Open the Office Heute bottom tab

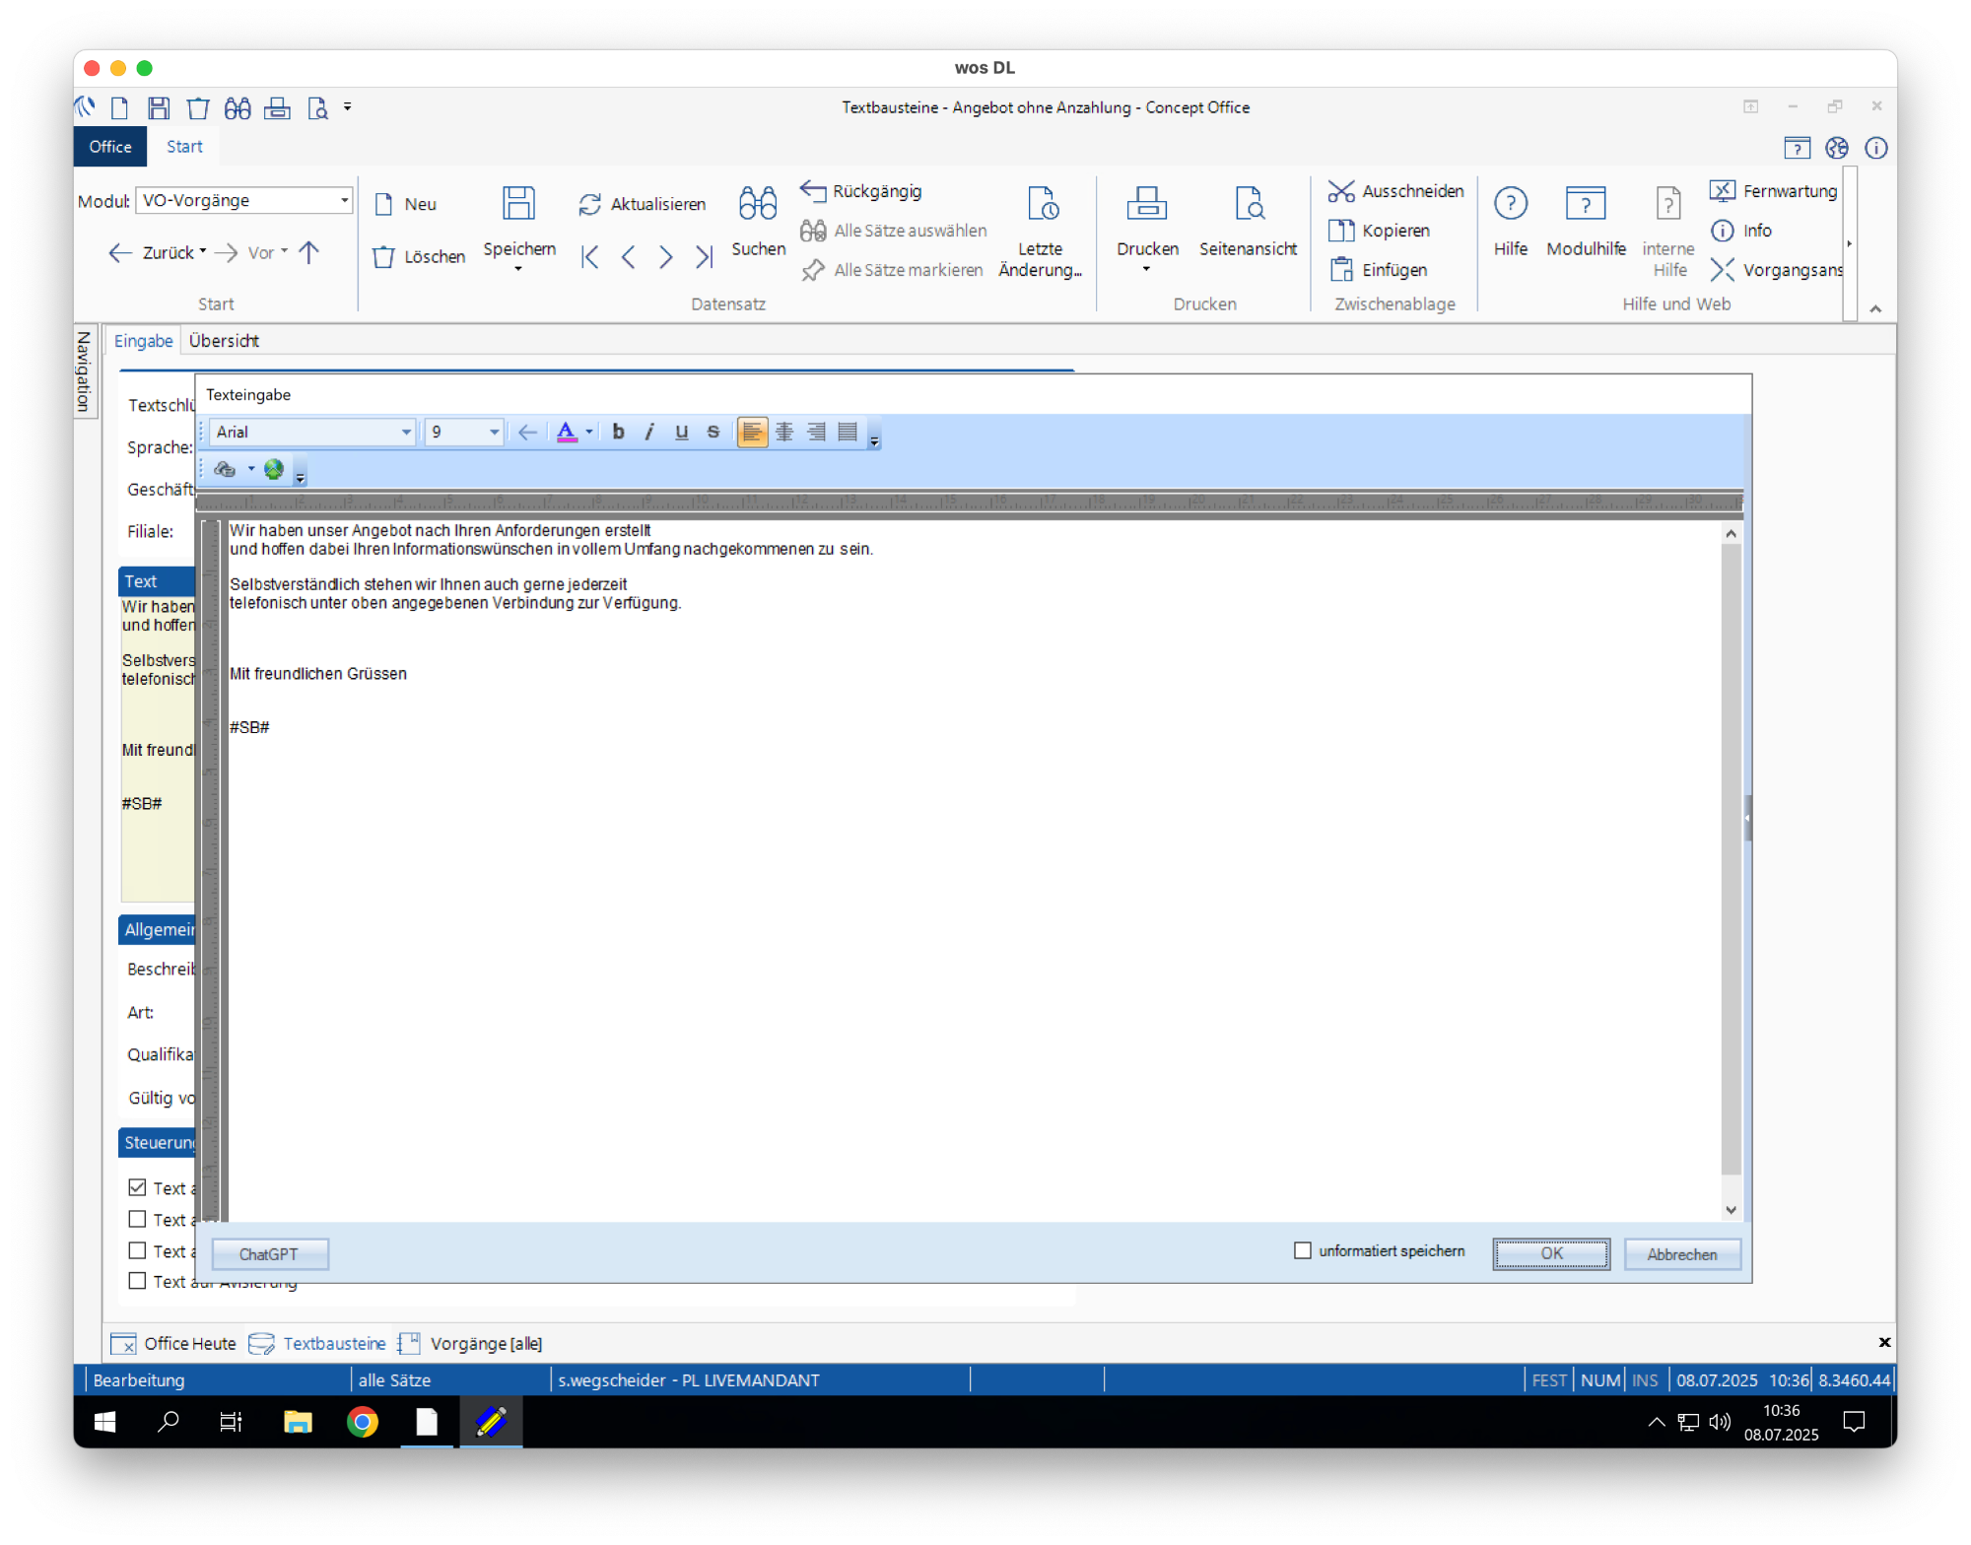174,1343
